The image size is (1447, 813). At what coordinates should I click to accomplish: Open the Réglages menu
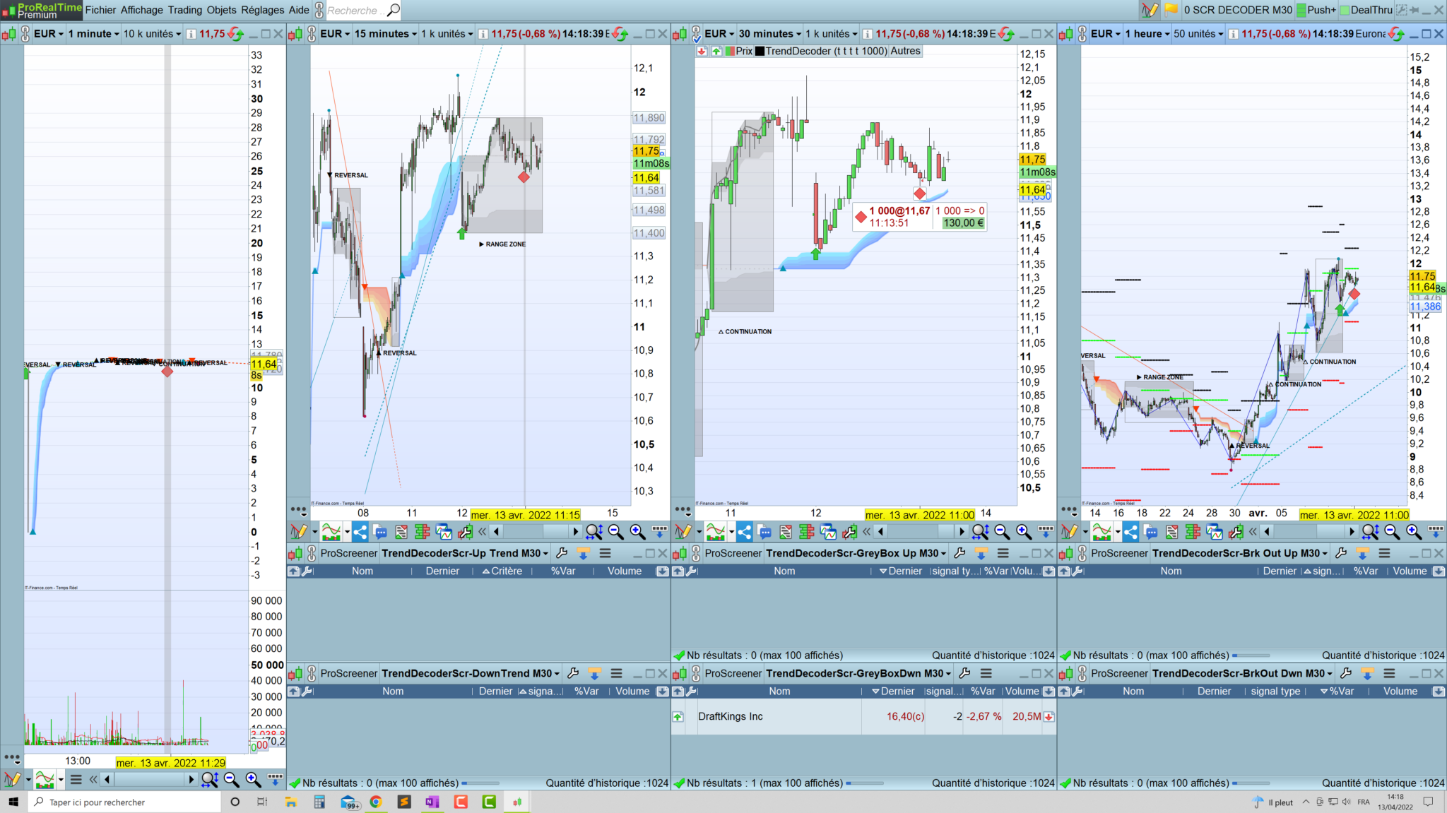(263, 10)
